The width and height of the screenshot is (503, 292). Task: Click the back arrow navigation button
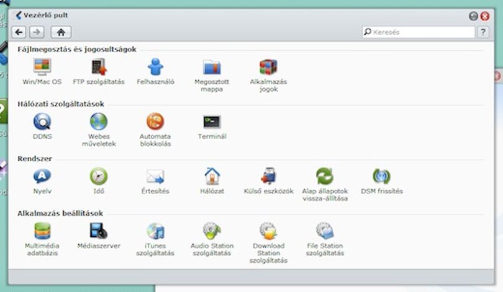pos(19,32)
